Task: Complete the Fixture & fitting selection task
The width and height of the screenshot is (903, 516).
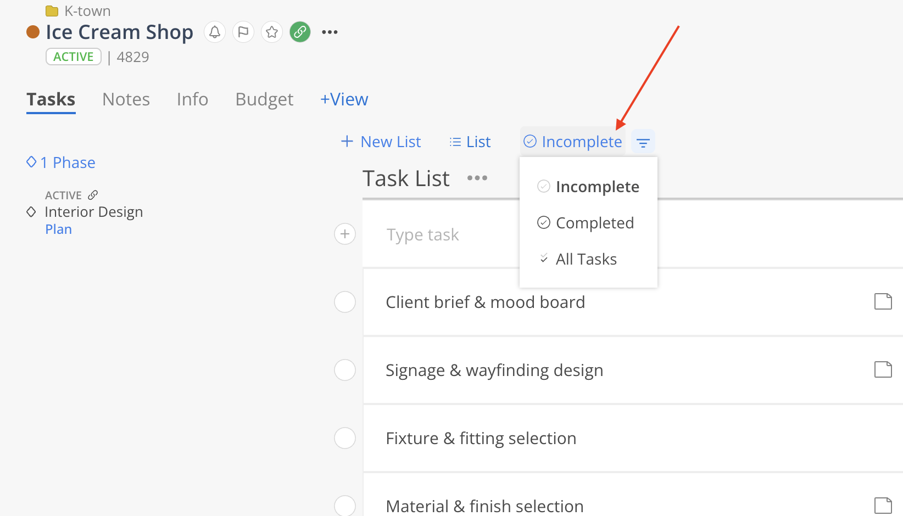Action: pos(345,438)
